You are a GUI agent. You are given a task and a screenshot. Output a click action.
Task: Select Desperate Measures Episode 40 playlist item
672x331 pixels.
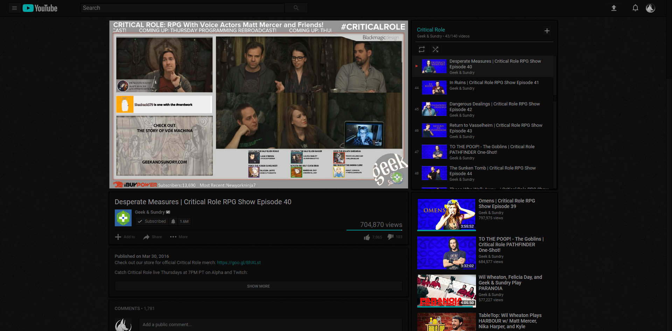pos(483,66)
